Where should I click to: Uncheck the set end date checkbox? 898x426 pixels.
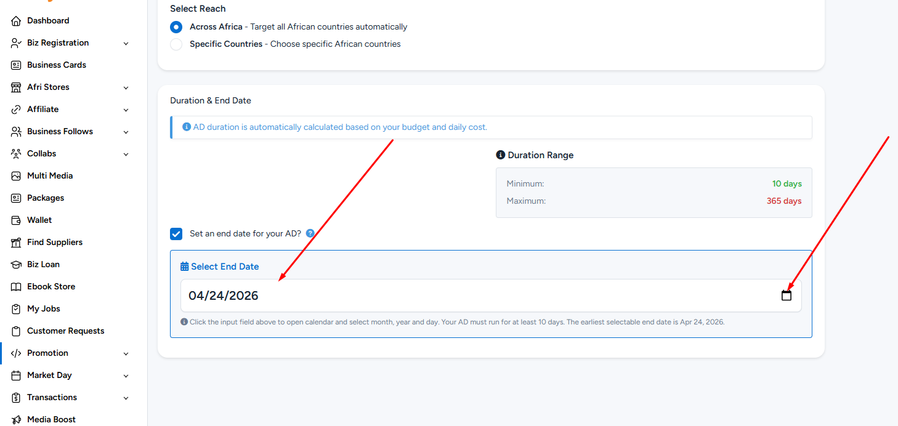[176, 234]
